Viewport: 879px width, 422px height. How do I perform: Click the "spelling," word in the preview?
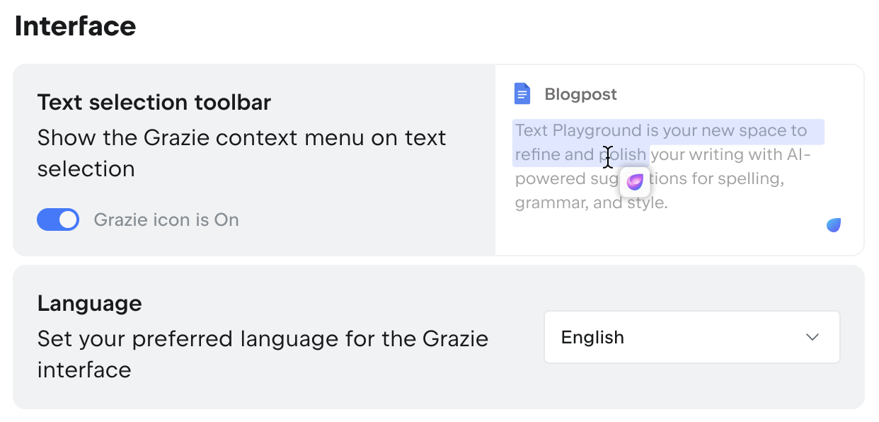point(751,178)
